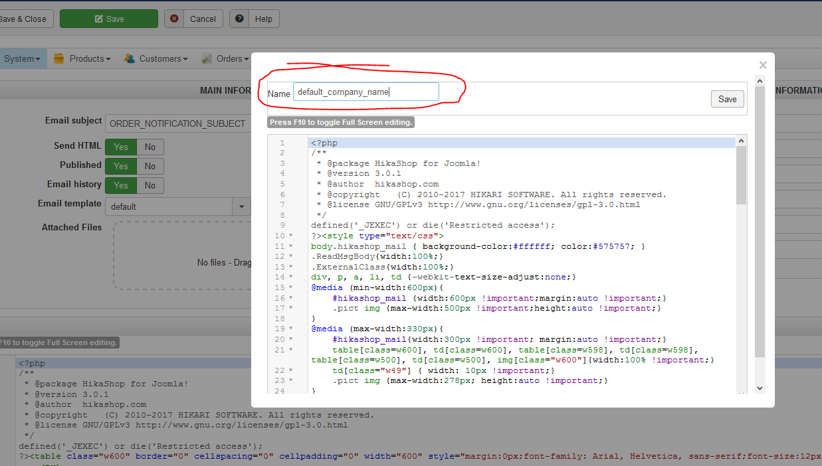Set Send HTML to No
Screen dimensions: 822x466
(150, 147)
